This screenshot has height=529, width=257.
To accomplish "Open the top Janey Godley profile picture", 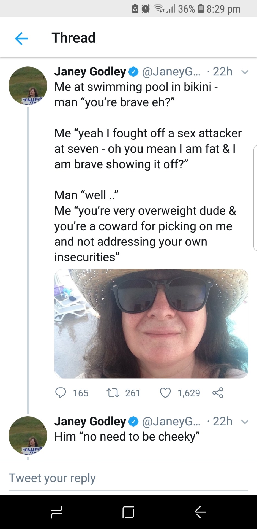I will tap(28, 86).
